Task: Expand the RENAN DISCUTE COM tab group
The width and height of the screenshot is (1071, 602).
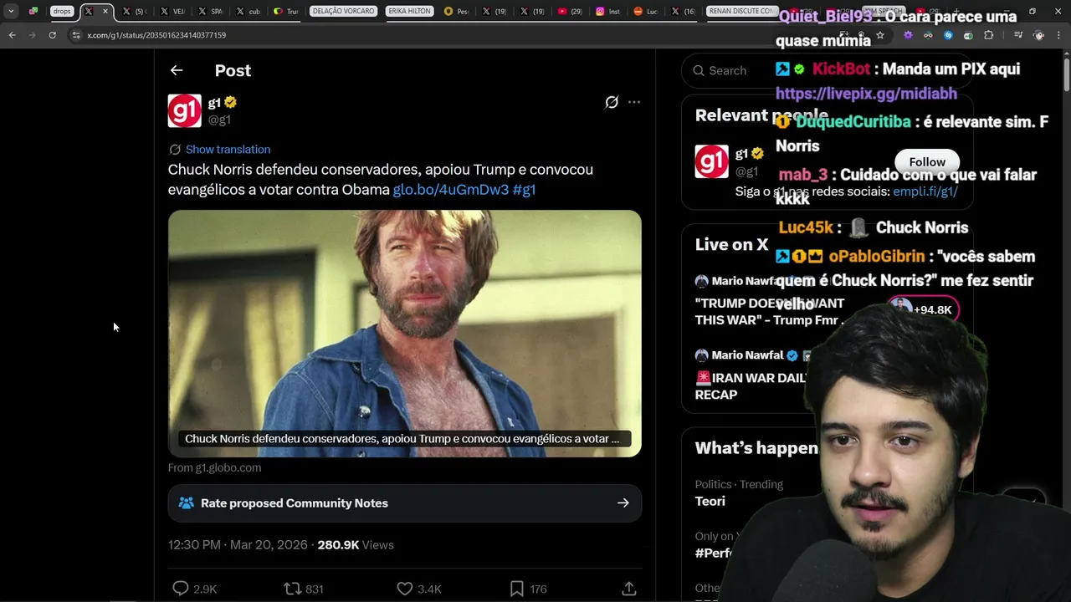Action: (741, 12)
